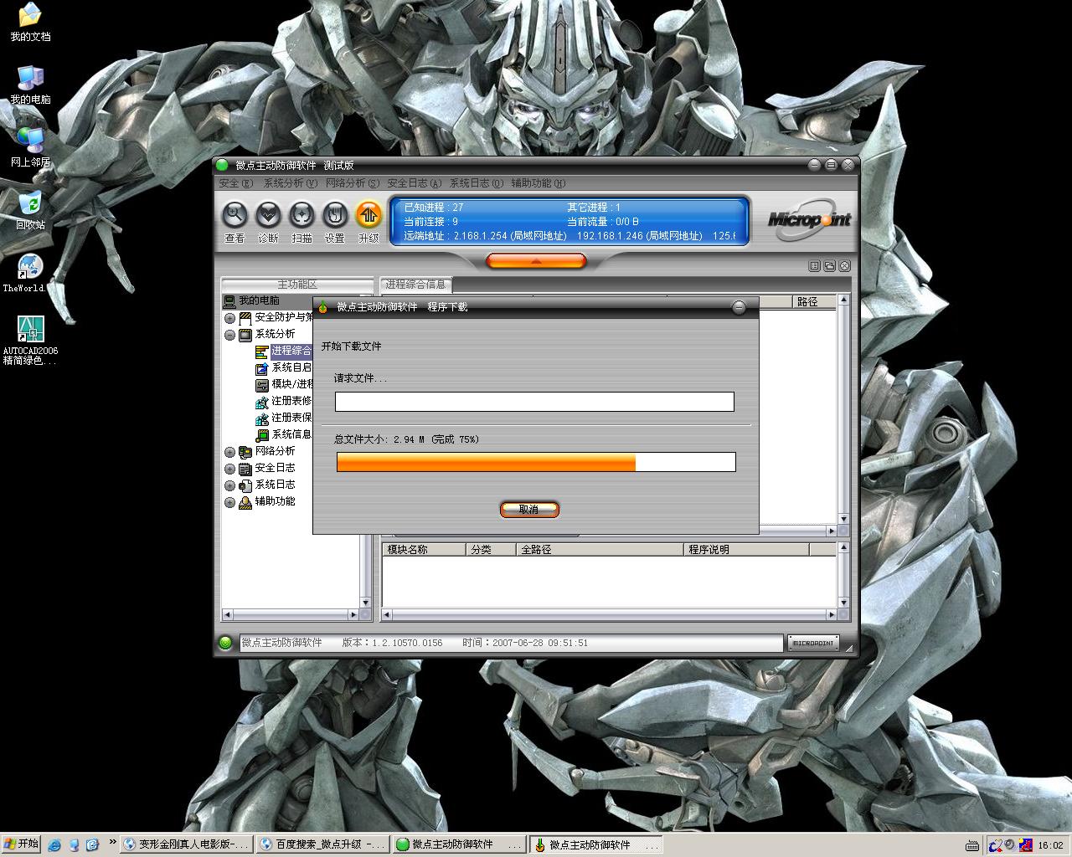
Task: Expand the 网络分析 tree node
Action: (230, 452)
